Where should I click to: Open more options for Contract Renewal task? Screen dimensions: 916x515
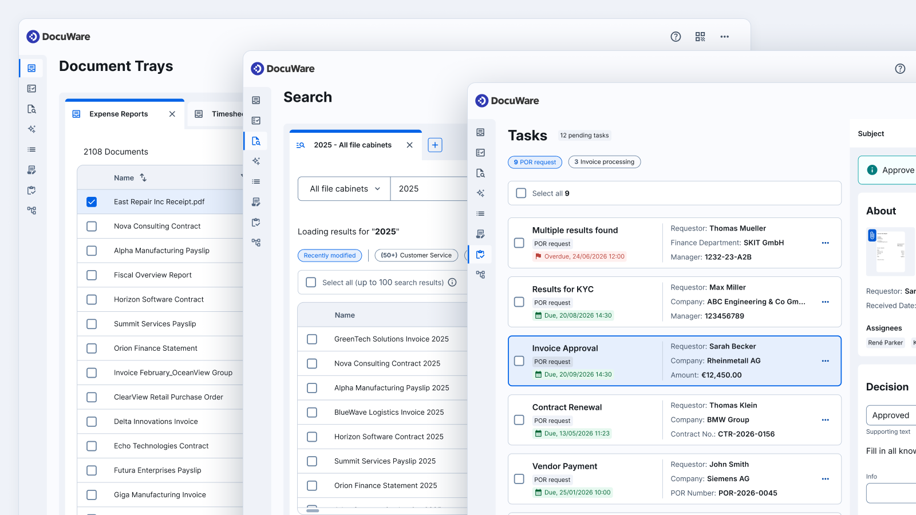tap(825, 420)
